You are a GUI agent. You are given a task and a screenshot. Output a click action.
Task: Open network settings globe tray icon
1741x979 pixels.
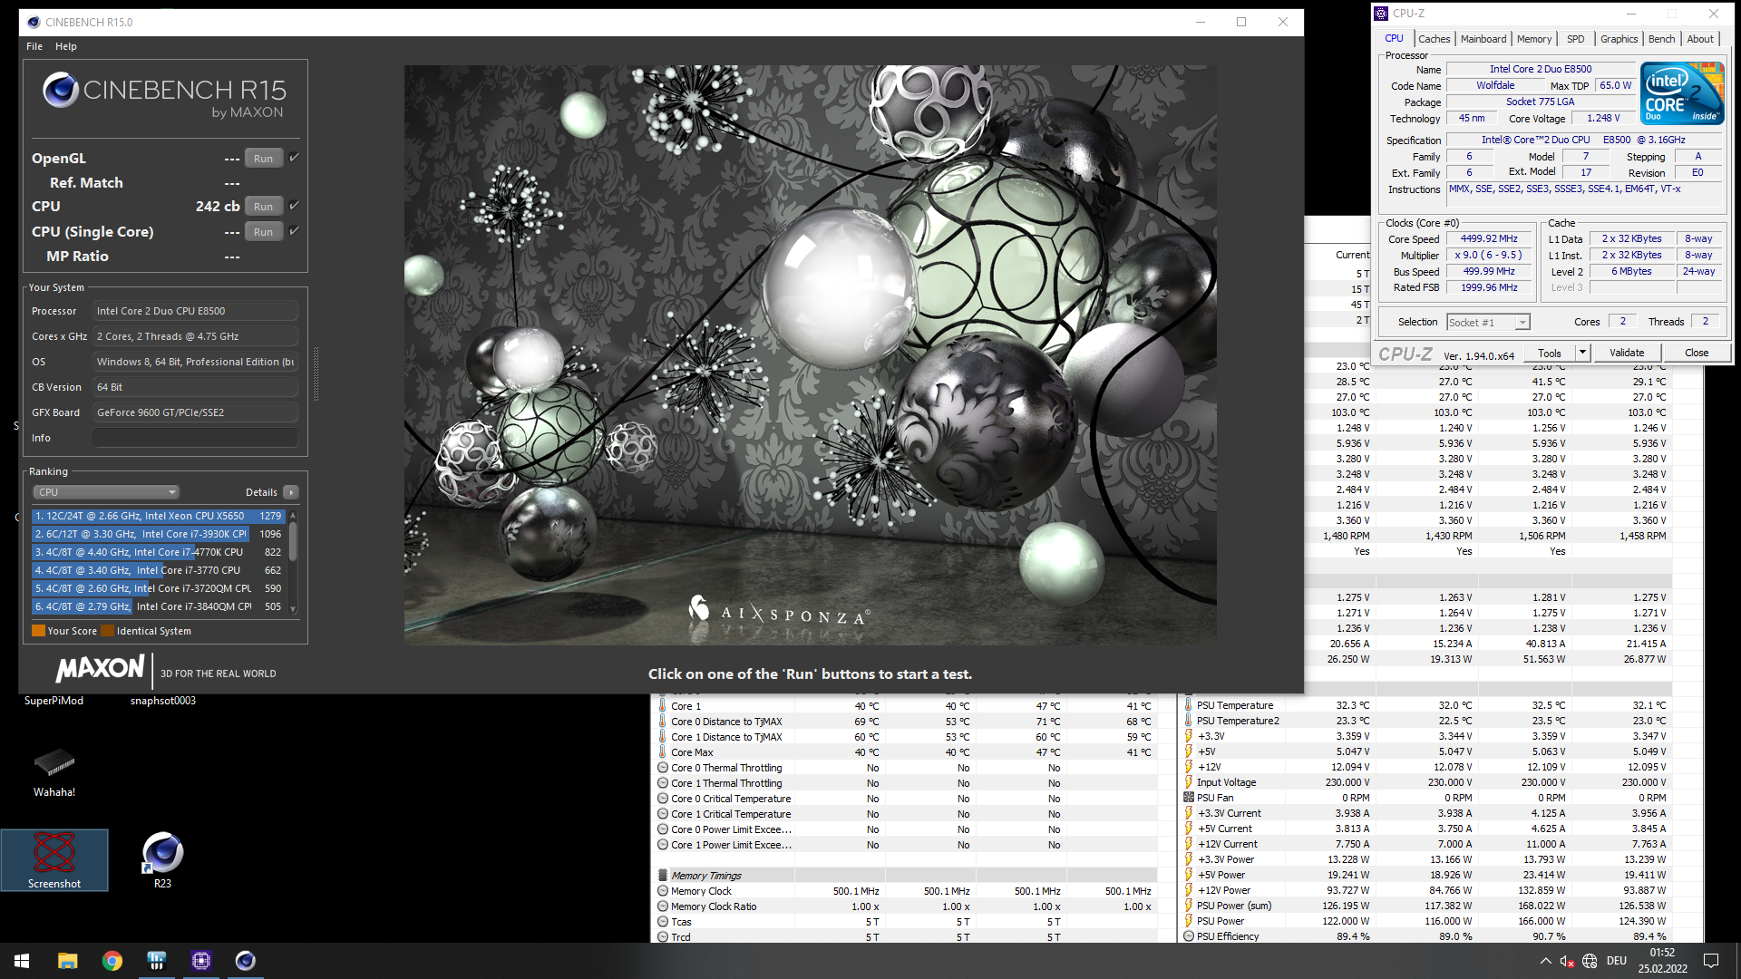click(1590, 961)
